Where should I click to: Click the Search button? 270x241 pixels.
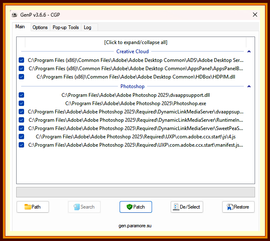(84, 207)
